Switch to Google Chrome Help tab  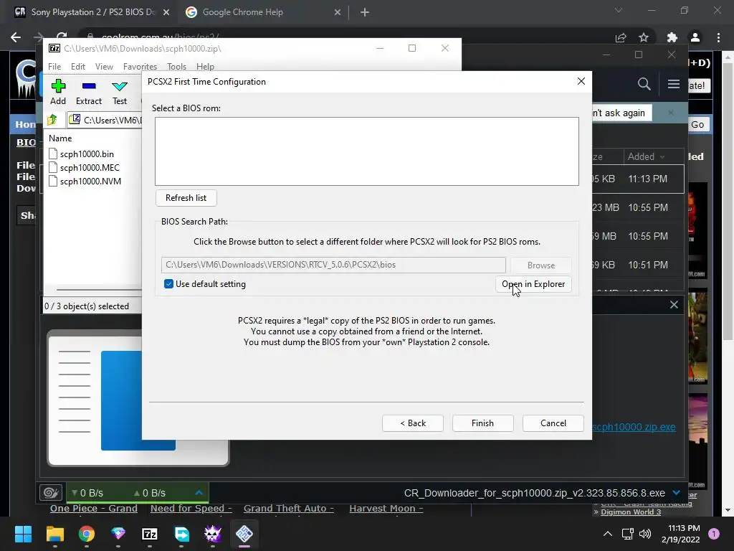[264, 12]
